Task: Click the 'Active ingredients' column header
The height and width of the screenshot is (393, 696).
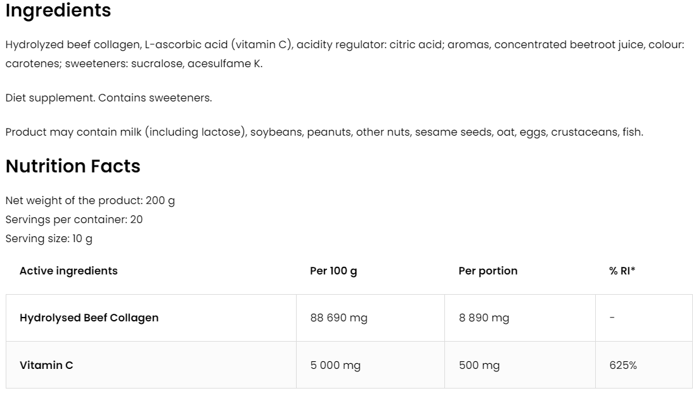Action: (x=68, y=271)
